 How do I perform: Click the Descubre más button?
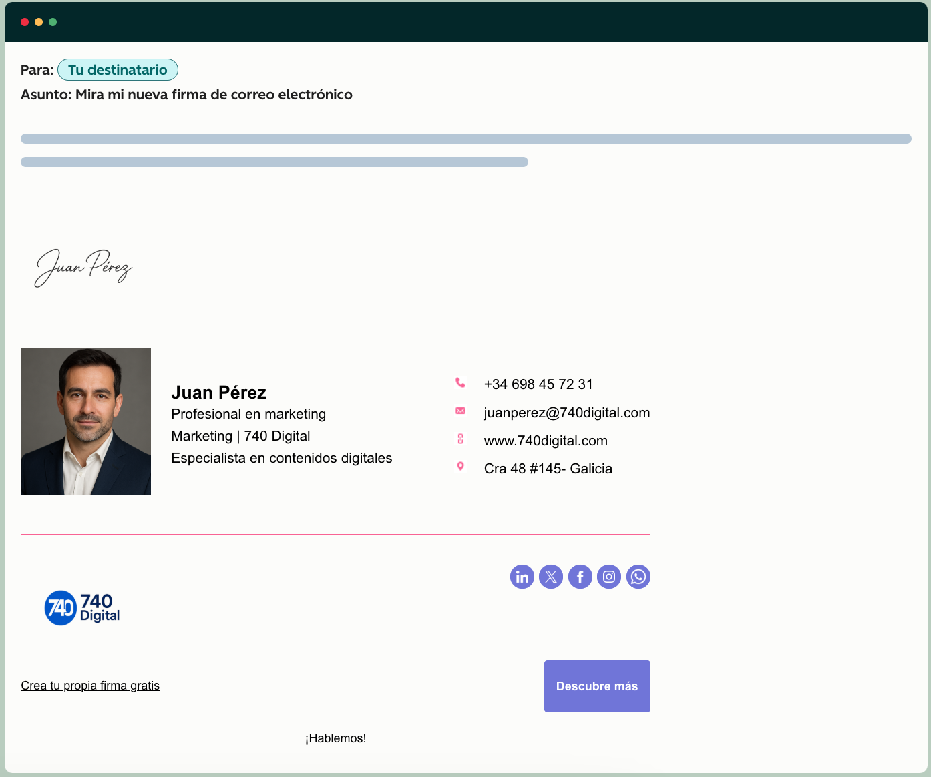pos(596,686)
